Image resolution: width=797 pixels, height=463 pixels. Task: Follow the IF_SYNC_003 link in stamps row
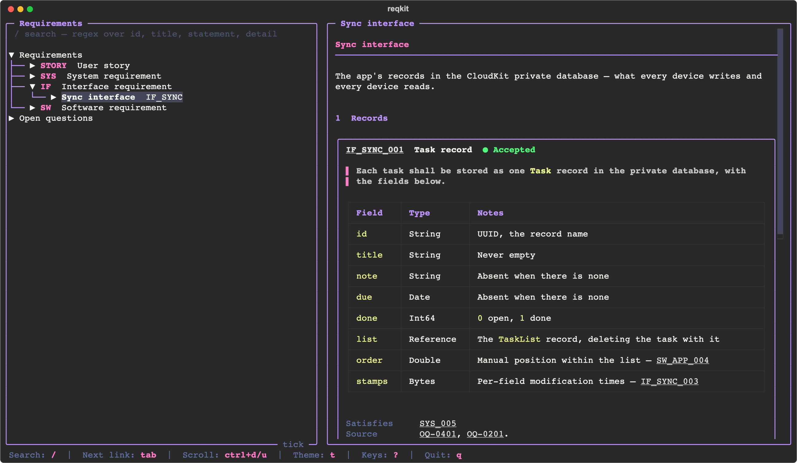[x=670, y=381]
